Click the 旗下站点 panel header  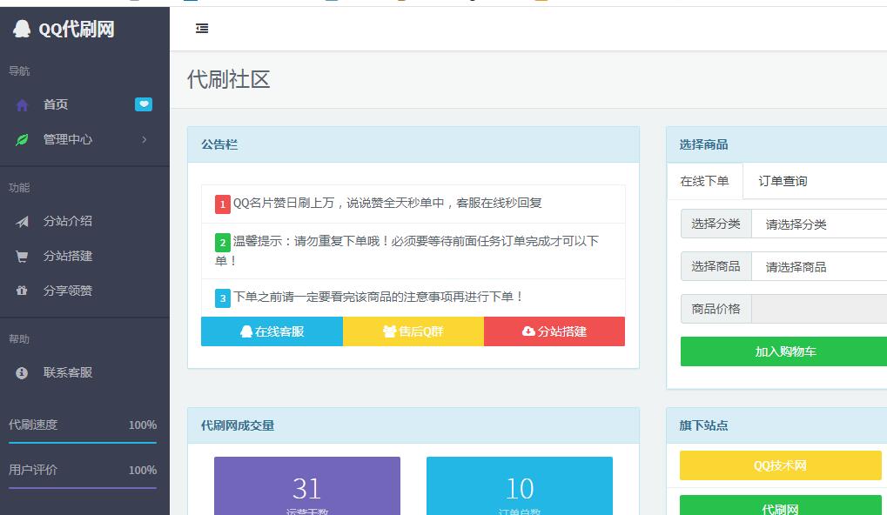tap(776, 425)
